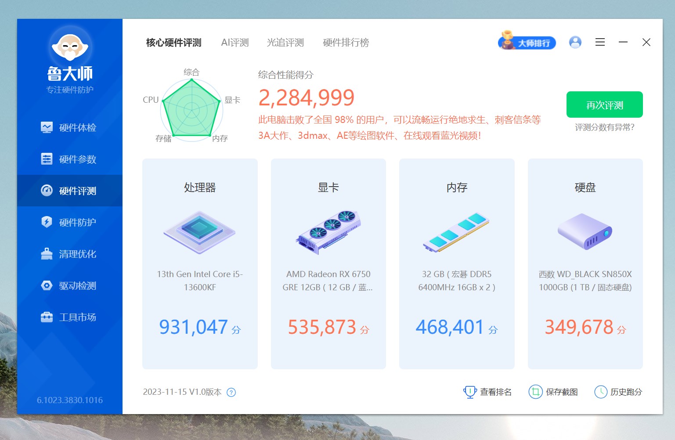Viewport: 675px width, 440px height.
Task: Switch to the 光追评测 tab
Action: tap(285, 43)
